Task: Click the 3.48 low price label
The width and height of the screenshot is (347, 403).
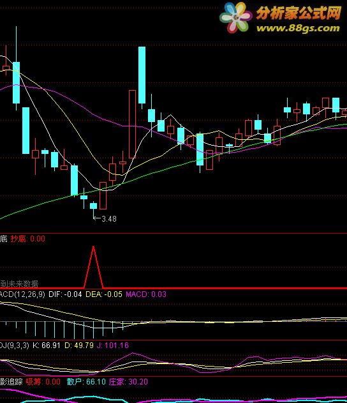Action: coord(109,218)
